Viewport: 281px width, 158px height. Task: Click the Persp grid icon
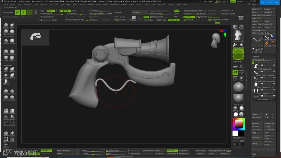pyautogui.click(x=241, y=18)
